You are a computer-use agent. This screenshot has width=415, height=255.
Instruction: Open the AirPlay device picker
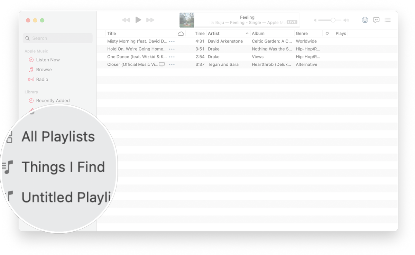pos(365,20)
